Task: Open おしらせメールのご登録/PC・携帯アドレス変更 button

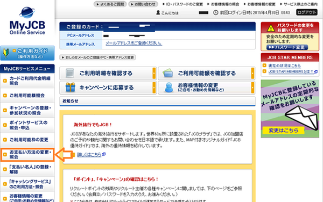Action: point(97,57)
